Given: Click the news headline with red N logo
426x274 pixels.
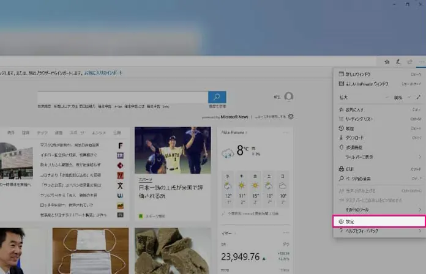Looking at the screenshot, I should coord(70,175).
